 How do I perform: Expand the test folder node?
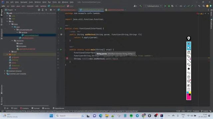coord(10,52)
